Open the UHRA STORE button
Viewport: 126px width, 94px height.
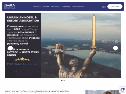pyautogui.click(x=115, y=7)
